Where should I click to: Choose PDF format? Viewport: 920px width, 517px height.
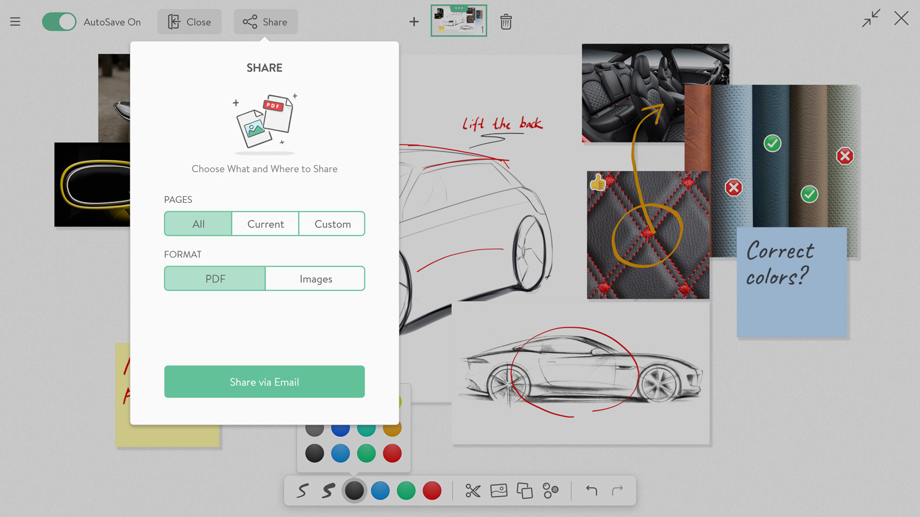tap(215, 279)
